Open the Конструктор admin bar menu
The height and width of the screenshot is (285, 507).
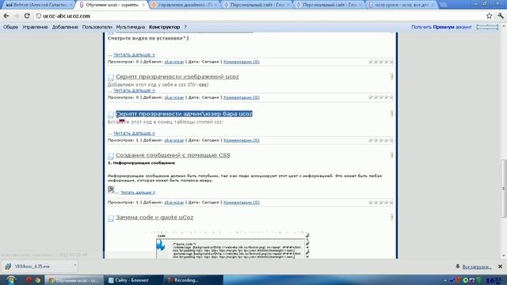click(x=164, y=27)
